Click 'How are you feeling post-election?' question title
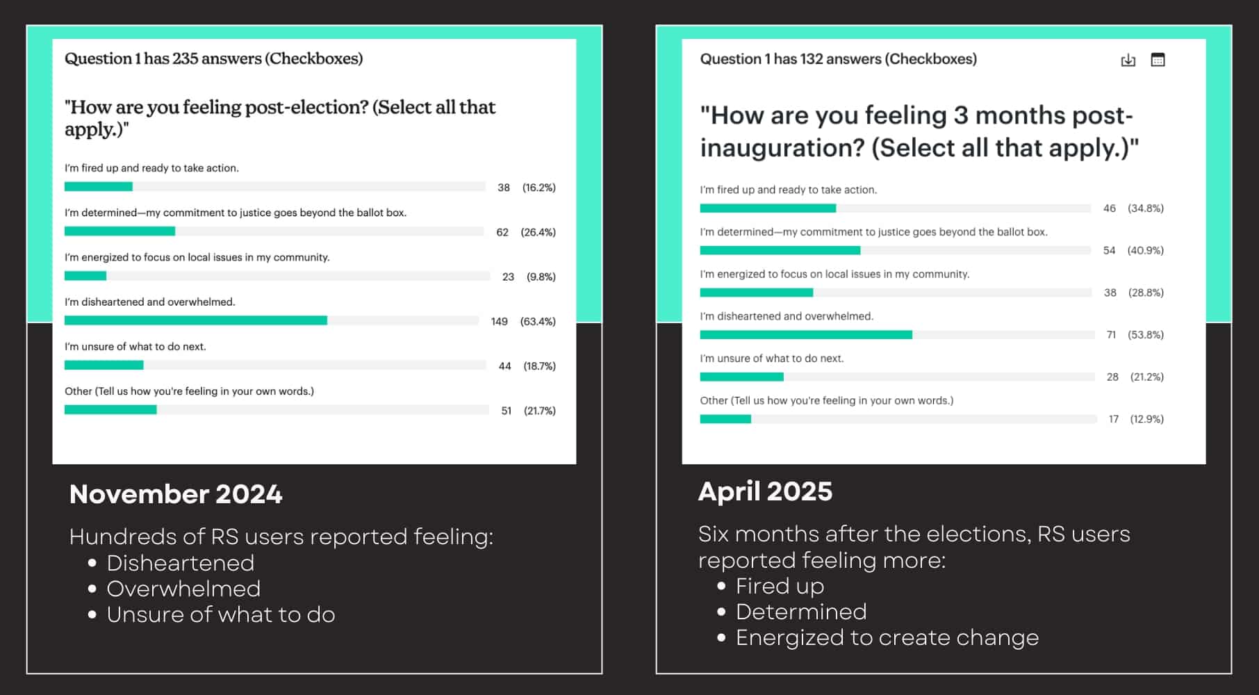Image resolution: width=1259 pixels, height=695 pixels. pyautogui.click(x=279, y=117)
